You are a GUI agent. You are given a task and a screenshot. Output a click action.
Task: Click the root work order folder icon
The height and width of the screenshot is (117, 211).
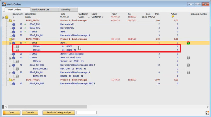[x=7, y=17]
